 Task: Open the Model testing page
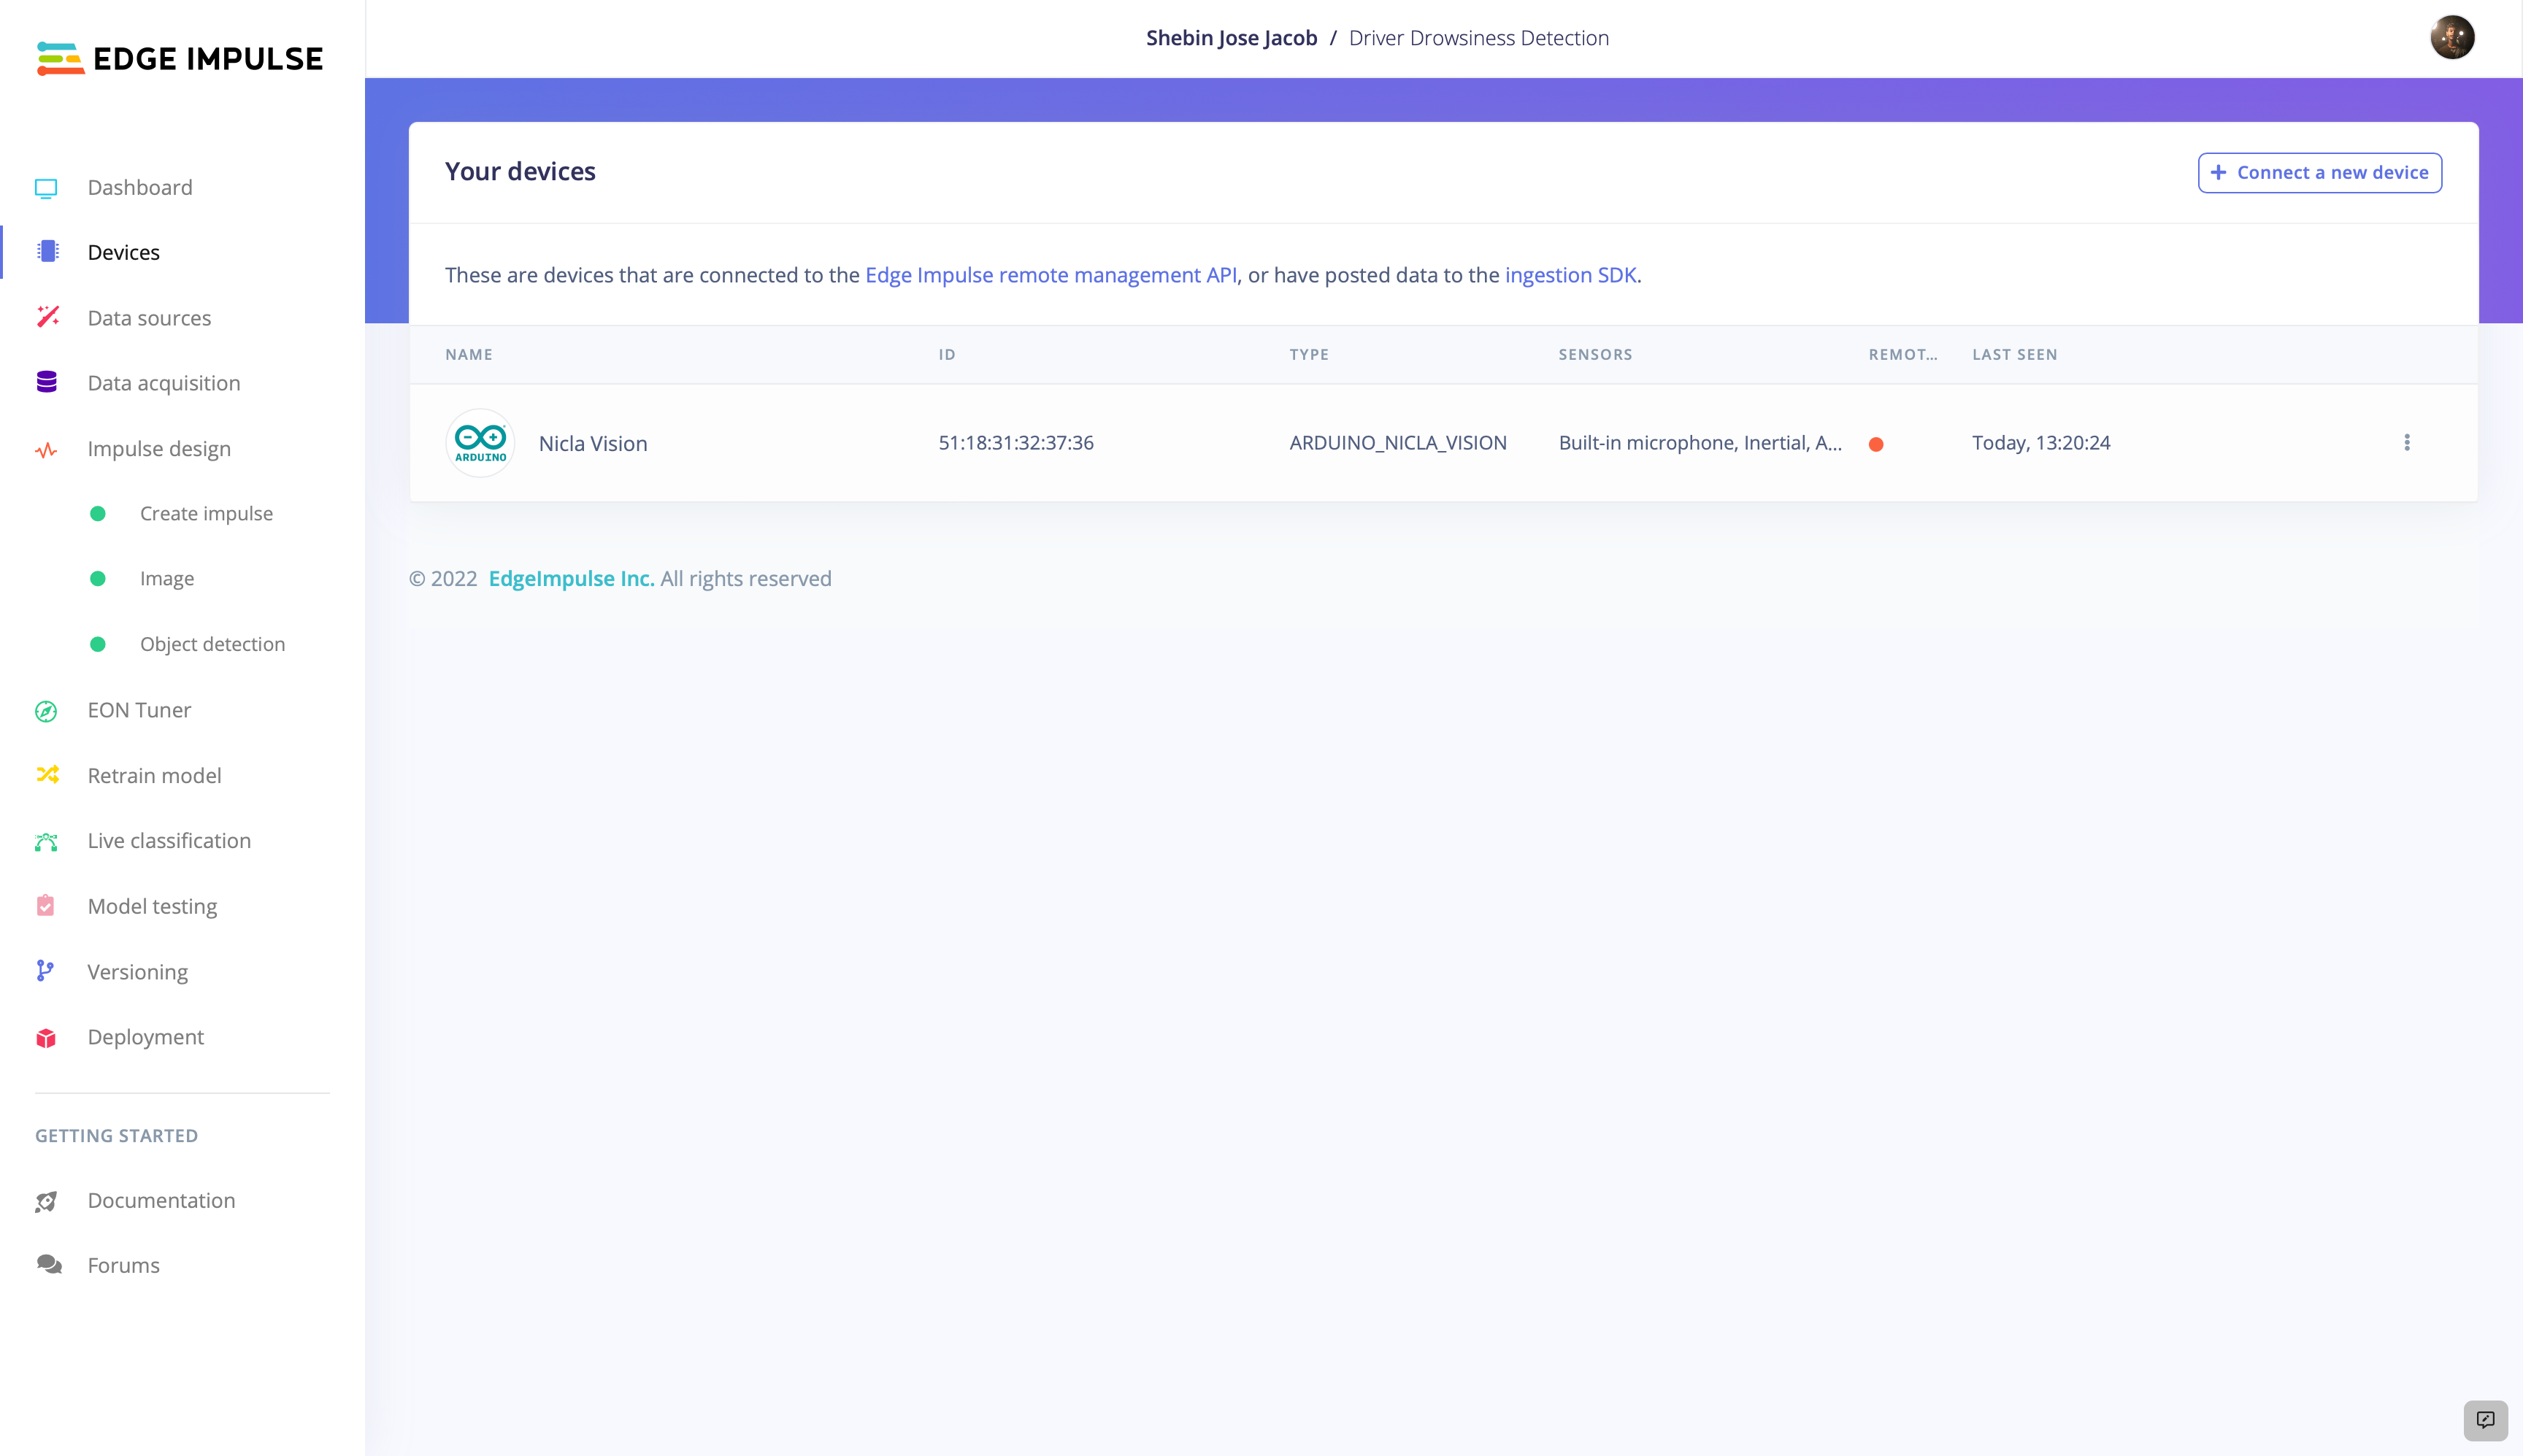[x=152, y=906]
